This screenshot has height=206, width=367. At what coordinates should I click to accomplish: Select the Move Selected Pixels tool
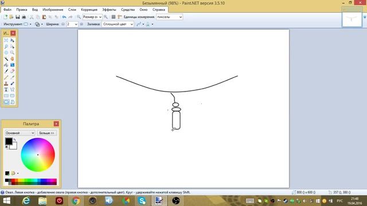pos(12,41)
